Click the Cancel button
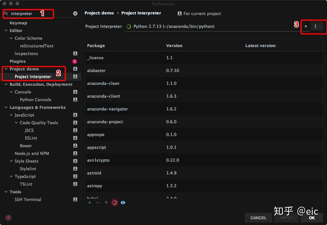Viewport: 327px width, 225px height. pos(258,218)
